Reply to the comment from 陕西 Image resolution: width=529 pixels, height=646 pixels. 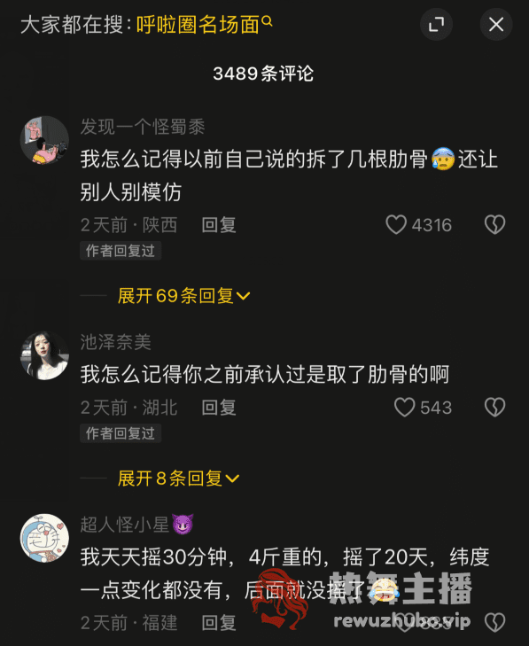[219, 225]
